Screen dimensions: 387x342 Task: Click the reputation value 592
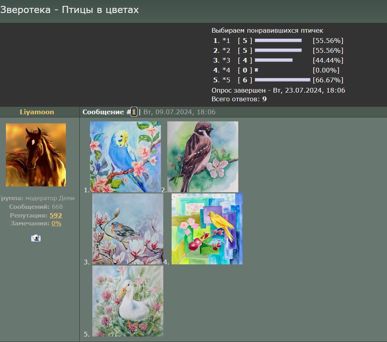(56, 215)
